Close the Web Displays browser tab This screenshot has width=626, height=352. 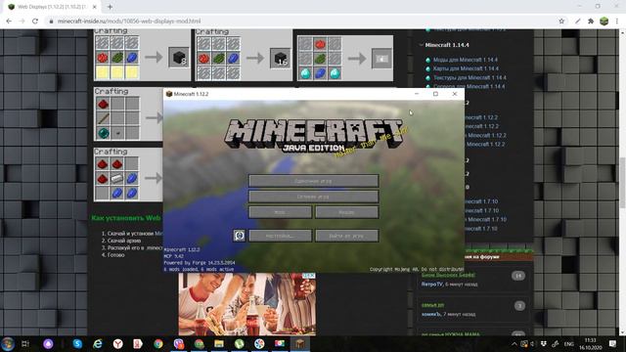click(x=94, y=7)
